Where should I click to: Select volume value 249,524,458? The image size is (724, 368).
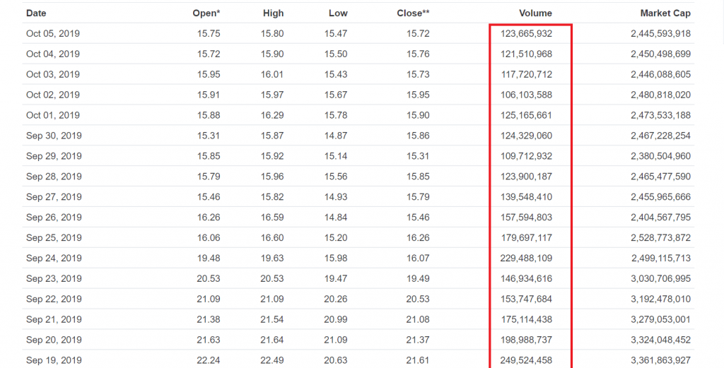click(x=525, y=360)
